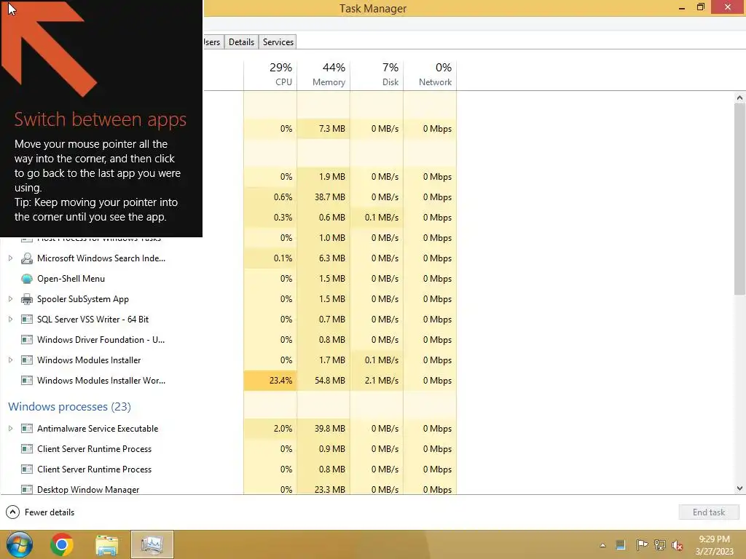Open File Explorer from the taskbar
The height and width of the screenshot is (559, 746).
tap(106, 545)
